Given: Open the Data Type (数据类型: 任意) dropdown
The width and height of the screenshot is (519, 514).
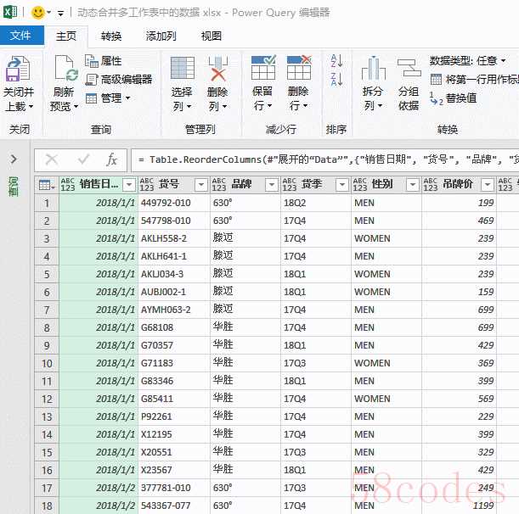Looking at the screenshot, I should pyautogui.click(x=467, y=61).
